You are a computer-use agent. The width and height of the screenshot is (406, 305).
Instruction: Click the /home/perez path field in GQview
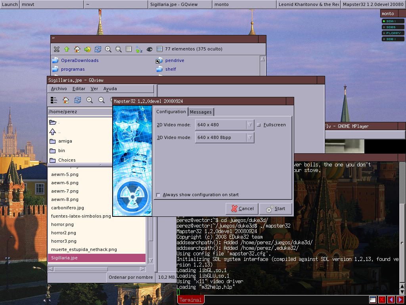[x=80, y=112]
